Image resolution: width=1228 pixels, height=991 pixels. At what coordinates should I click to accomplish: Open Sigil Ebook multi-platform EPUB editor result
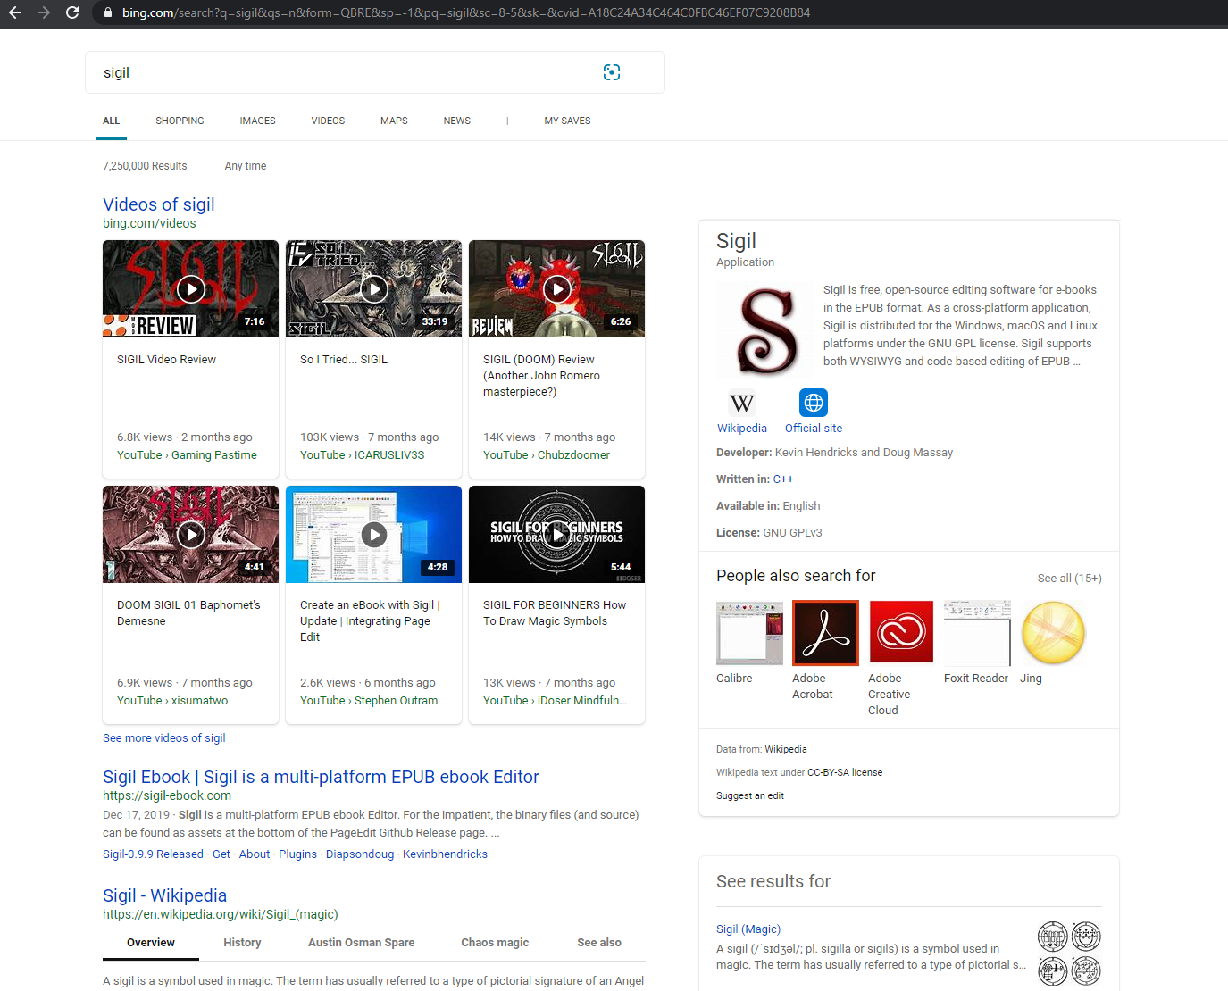(321, 777)
